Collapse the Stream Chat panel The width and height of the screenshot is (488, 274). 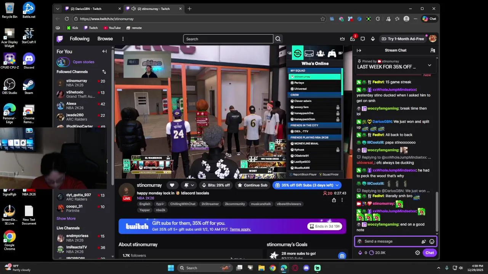pyautogui.click(x=359, y=50)
